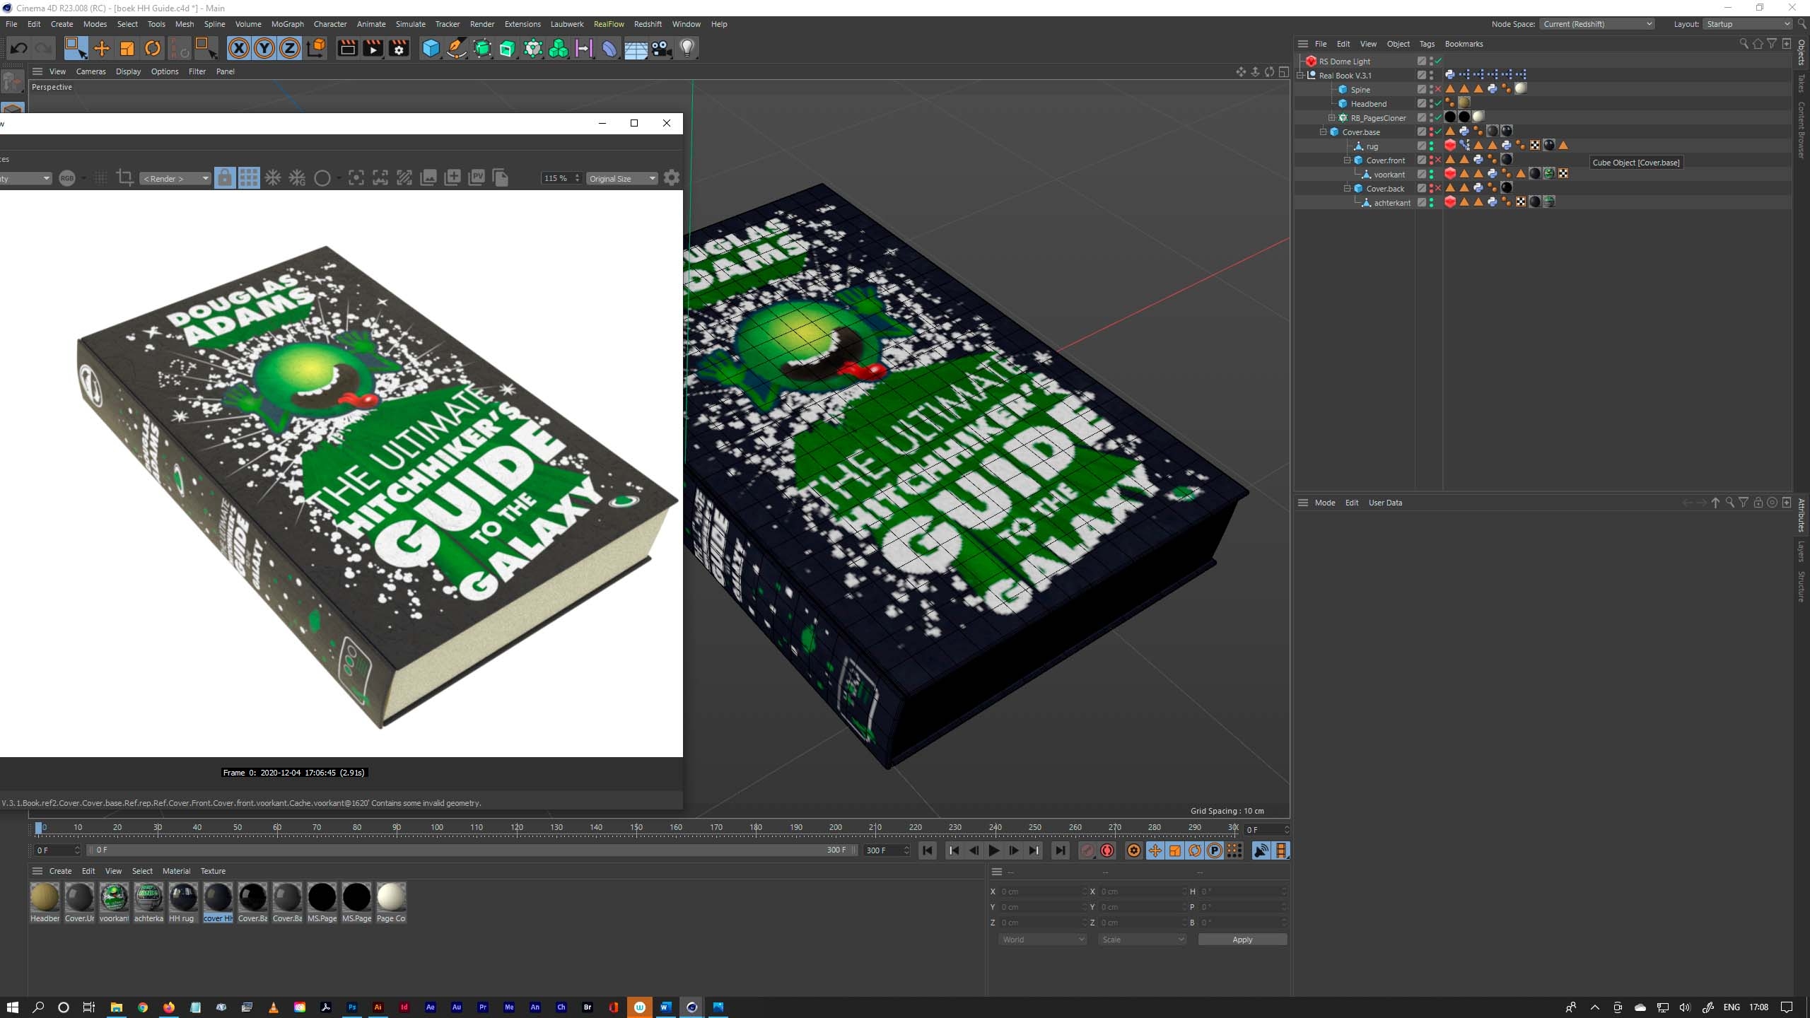The height and width of the screenshot is (1018, 1810).
Task: Click the Subdivision Surface generator icon
Action: [x=482, y=48]
